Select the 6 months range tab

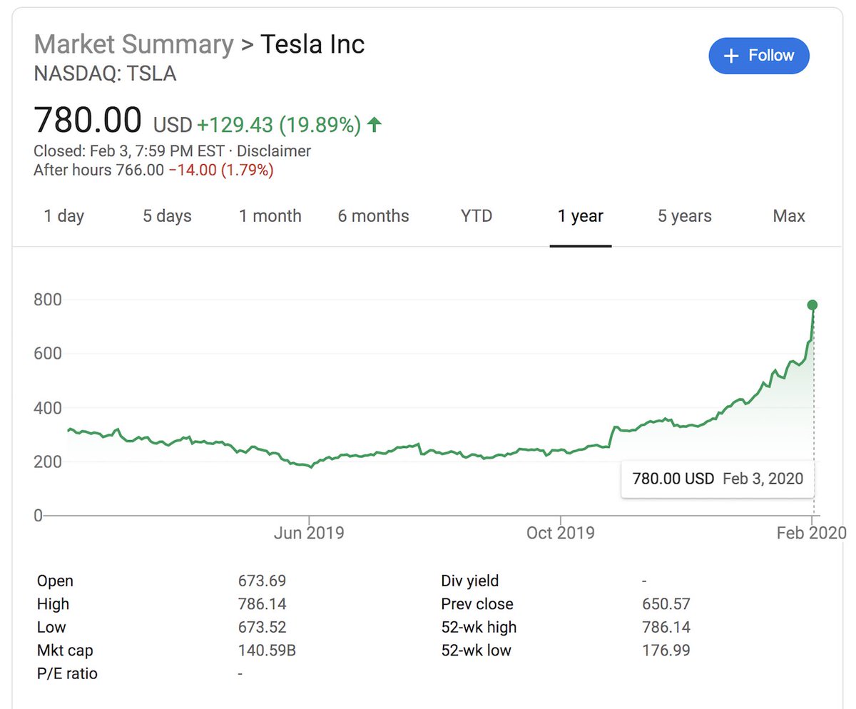point(373,216)
